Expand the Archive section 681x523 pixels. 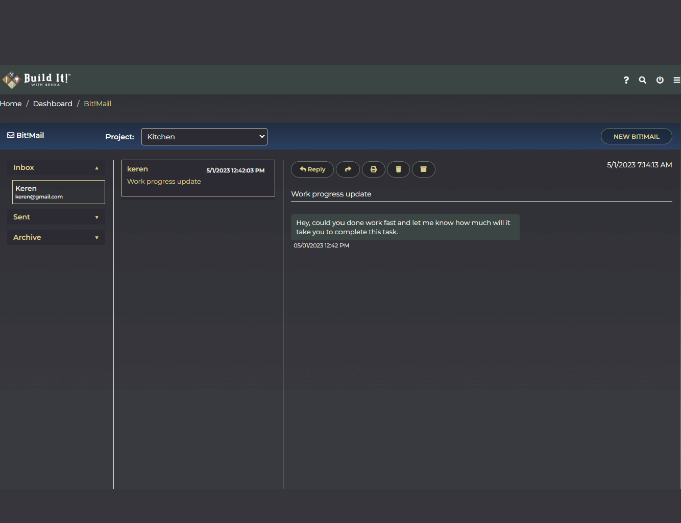56,237
